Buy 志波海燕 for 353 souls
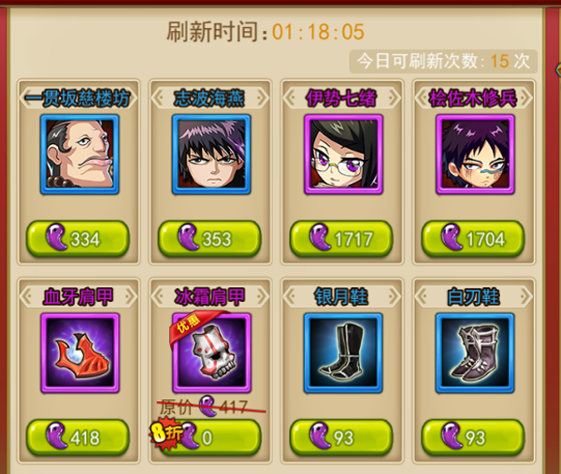 point(209,238)
